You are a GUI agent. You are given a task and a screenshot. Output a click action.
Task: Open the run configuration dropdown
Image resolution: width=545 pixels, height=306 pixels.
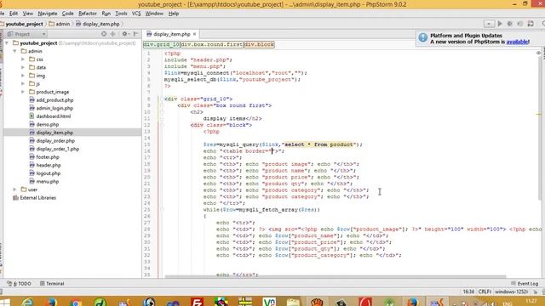489,24
